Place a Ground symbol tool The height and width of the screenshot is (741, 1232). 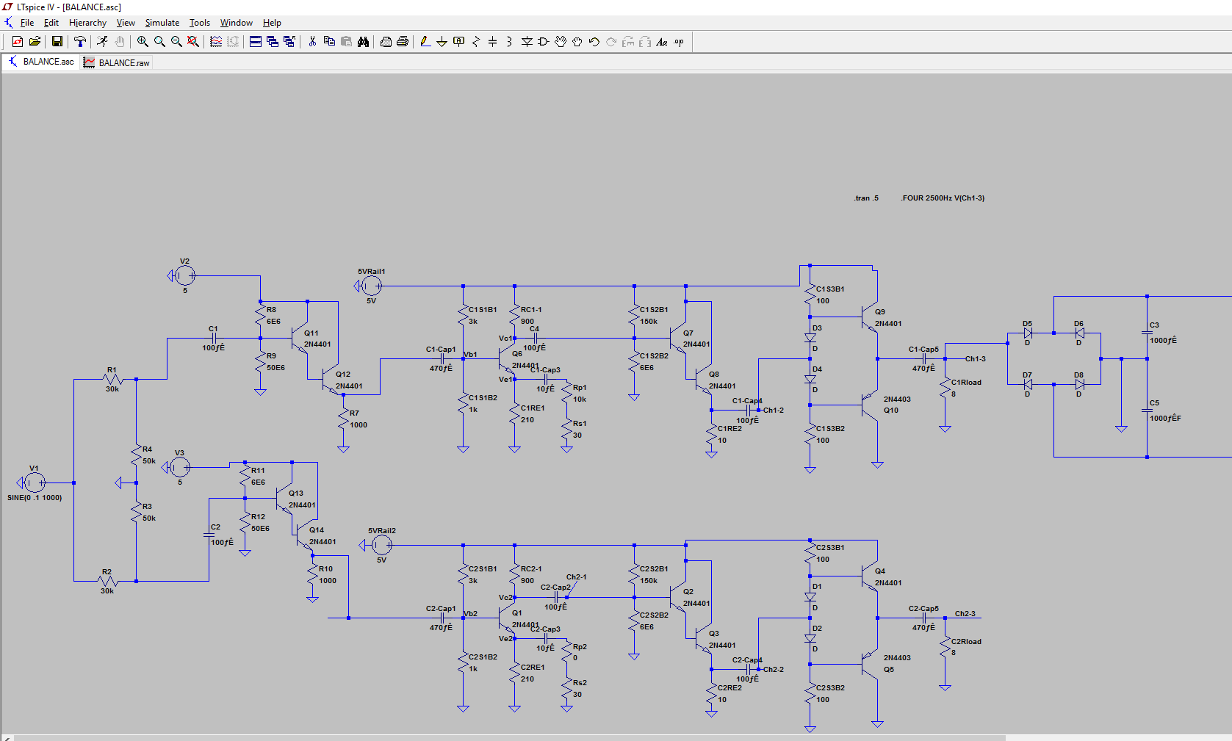(x=442, y=42)
